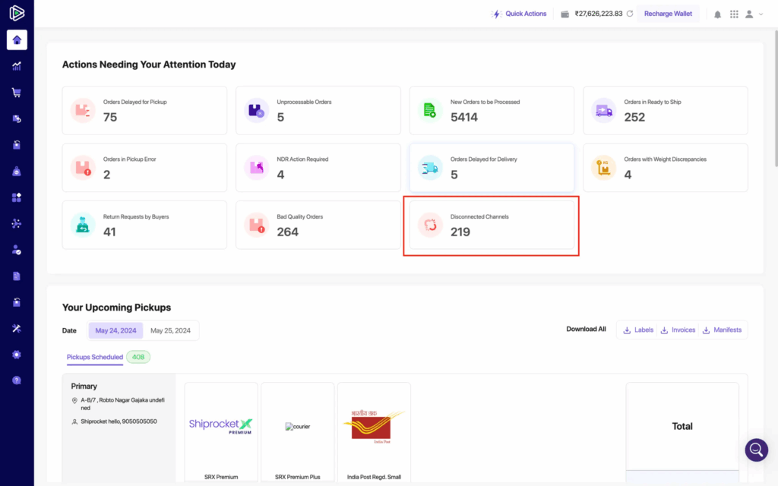This screenshot has width=778, height=486.
Task: Open the New Orders to be Processed card
Action: point(492,110)
